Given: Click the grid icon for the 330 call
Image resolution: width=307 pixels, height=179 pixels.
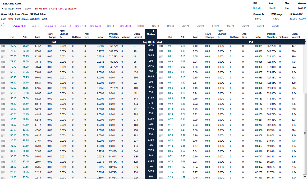Looking at the screenshot, I should (x=4, y=136).
